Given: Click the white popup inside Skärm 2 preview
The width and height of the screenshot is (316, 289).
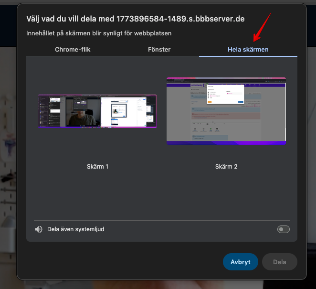Looking at the screenshot, I should [x=225, y=94].
